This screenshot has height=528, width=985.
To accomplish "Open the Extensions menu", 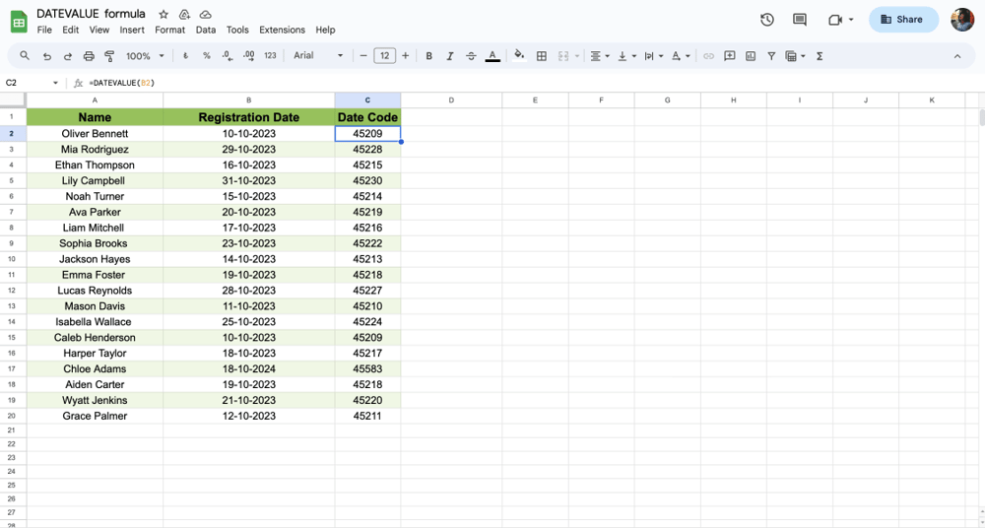I will pos(282,31).
